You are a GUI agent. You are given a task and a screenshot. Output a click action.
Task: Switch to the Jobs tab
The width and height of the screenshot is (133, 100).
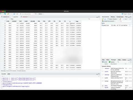(9, 74)
